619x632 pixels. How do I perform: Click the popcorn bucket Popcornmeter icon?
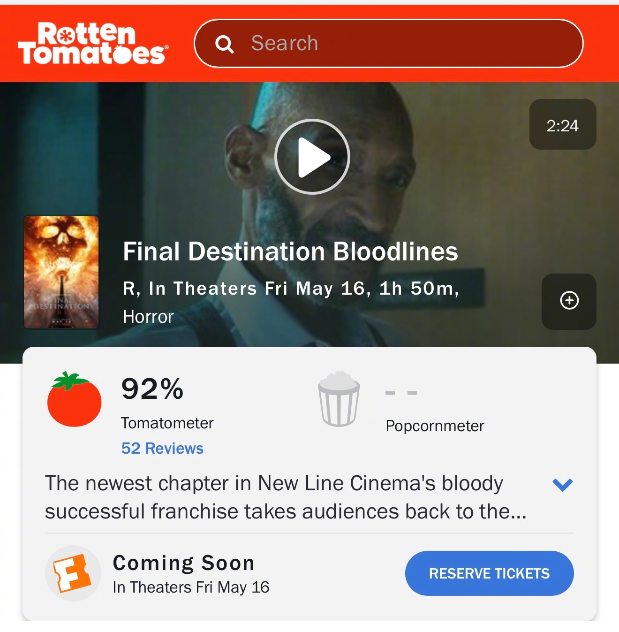click(x=339, y=399)
